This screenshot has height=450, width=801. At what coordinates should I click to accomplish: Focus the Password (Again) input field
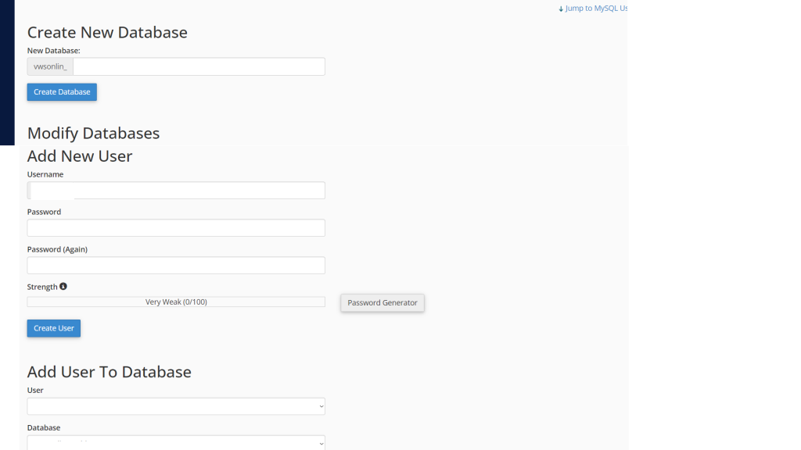[176, 266]
